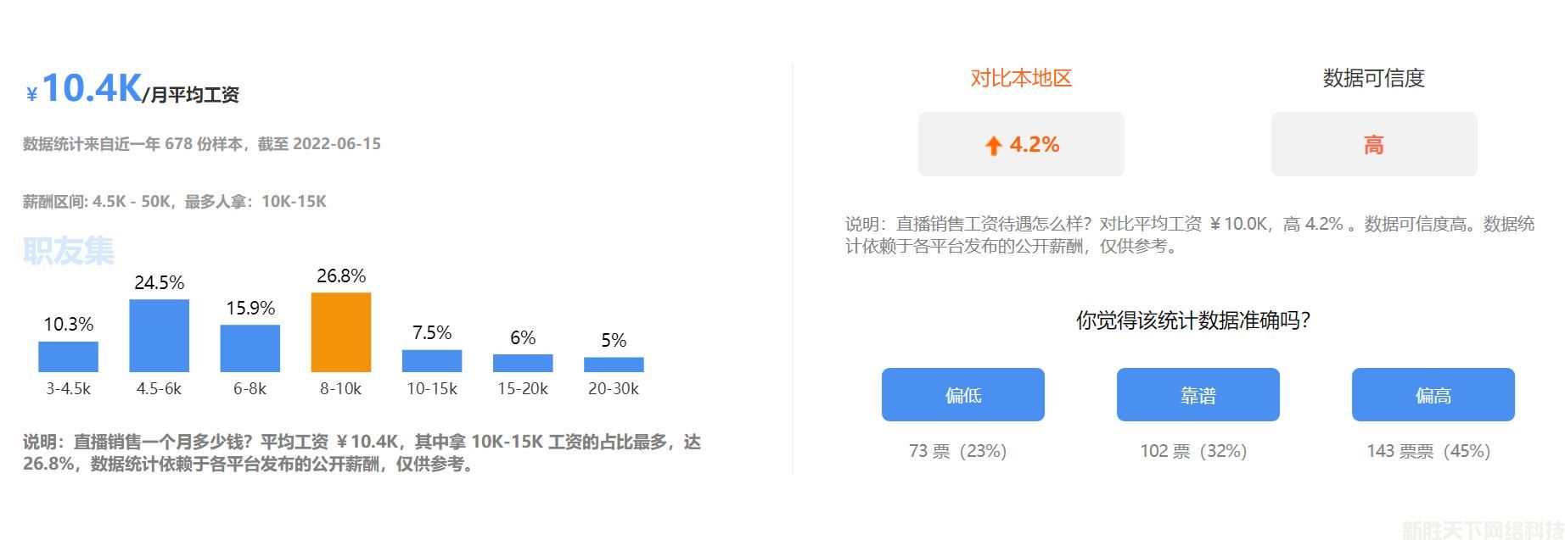
Task: Click the 偏高 vote button
Action: click(1433, 395)
